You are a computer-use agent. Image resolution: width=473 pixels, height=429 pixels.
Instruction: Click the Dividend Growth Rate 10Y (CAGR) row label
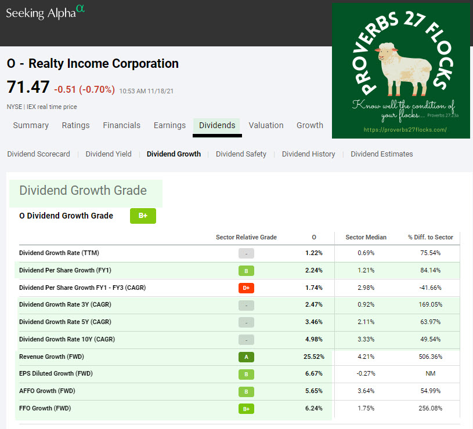pos(65,339)
